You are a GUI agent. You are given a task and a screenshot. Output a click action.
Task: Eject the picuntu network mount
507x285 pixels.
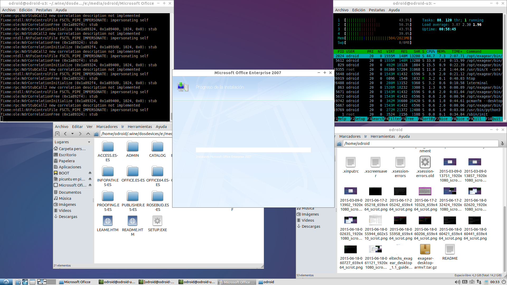(x=90, y=179)
